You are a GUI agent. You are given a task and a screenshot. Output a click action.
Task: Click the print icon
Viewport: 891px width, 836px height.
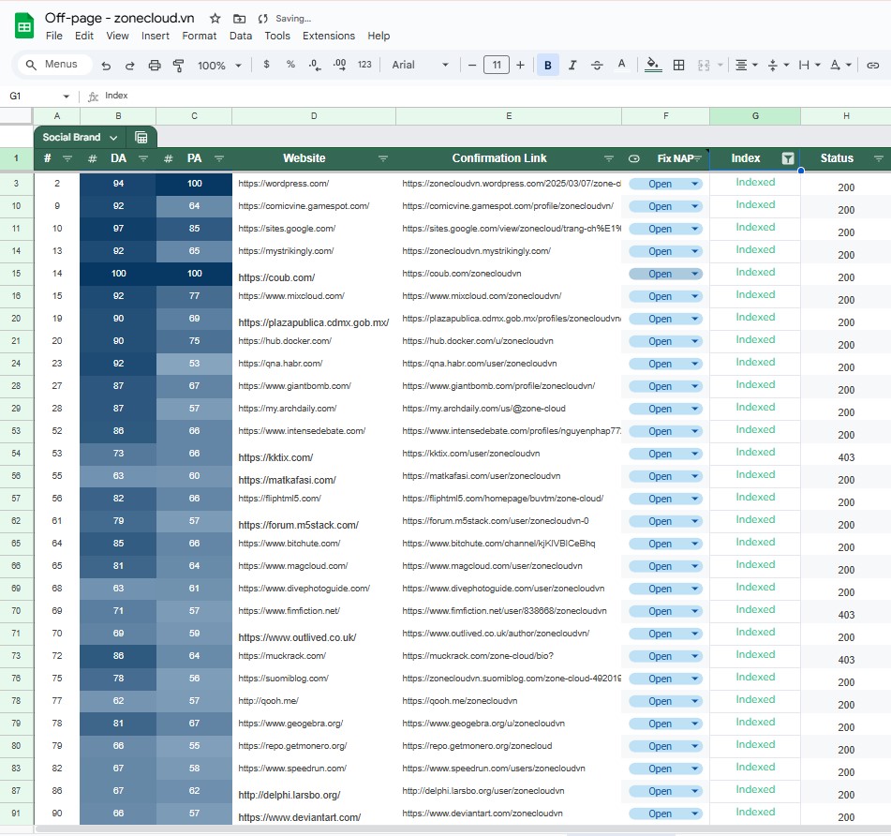coord(154,66)
